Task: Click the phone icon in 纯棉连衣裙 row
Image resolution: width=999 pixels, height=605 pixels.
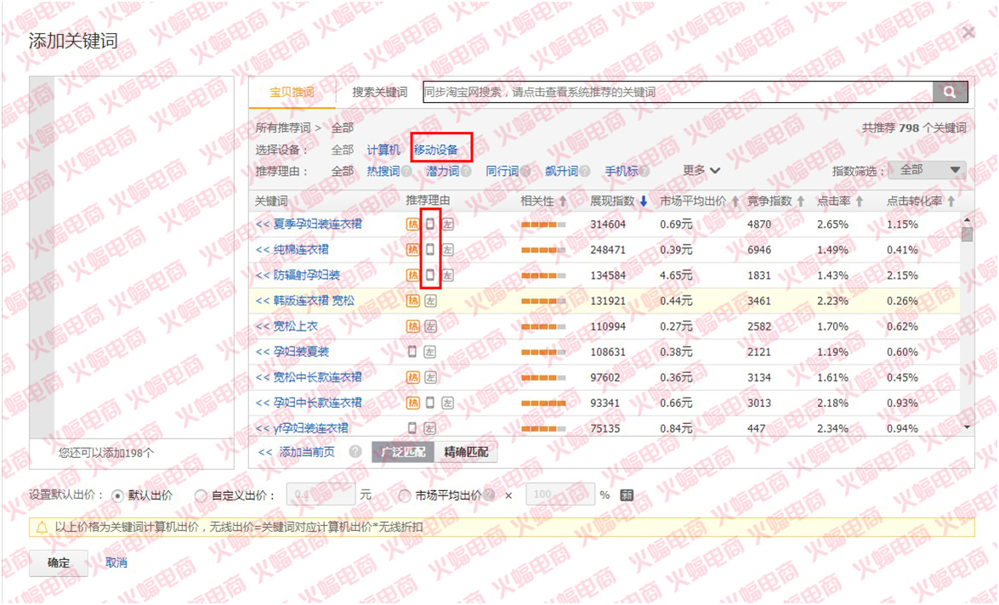Action: [x=430, y=250]
